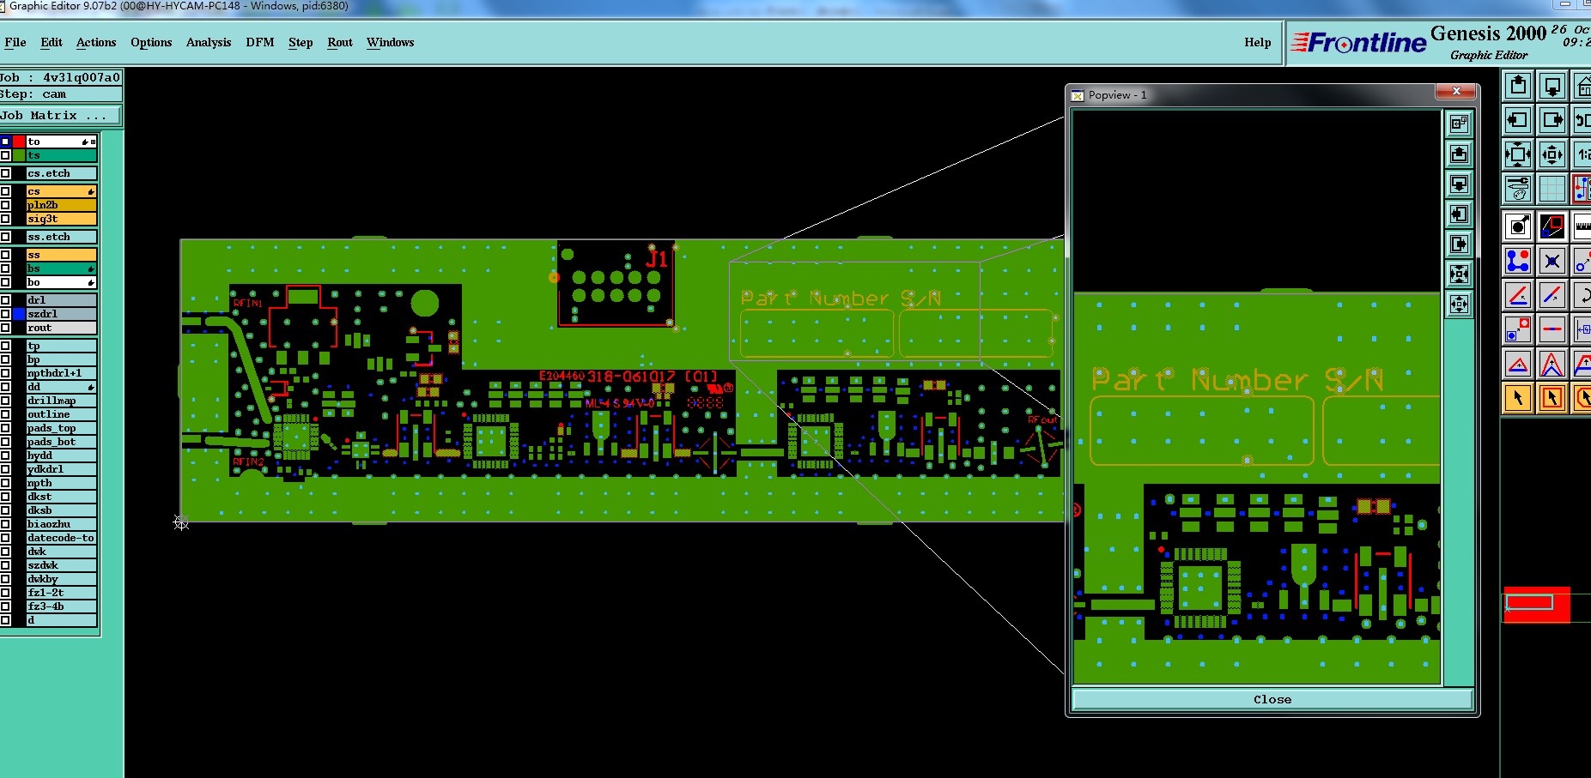Toggle the grid display icon

coord(1552,188)
